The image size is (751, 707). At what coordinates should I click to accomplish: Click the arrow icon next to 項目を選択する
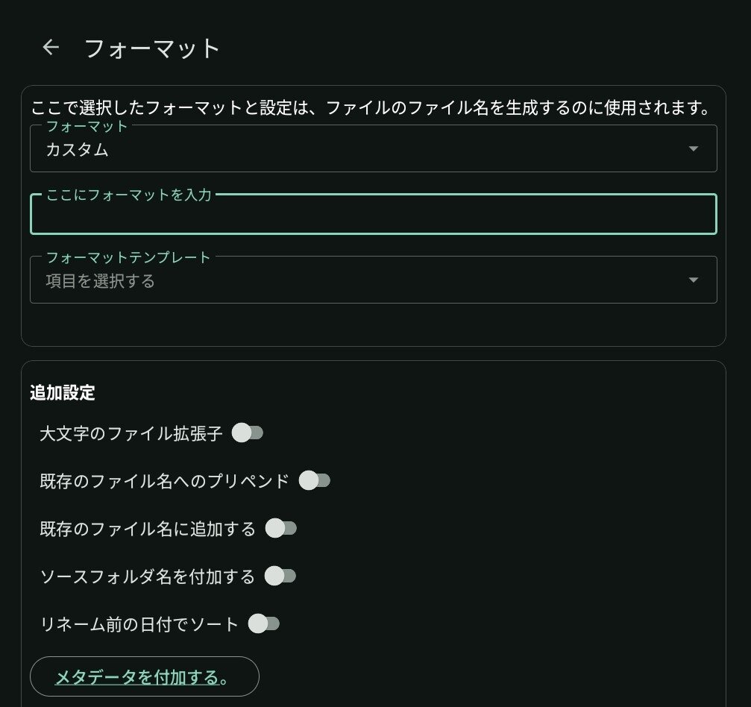pos(693,280)
